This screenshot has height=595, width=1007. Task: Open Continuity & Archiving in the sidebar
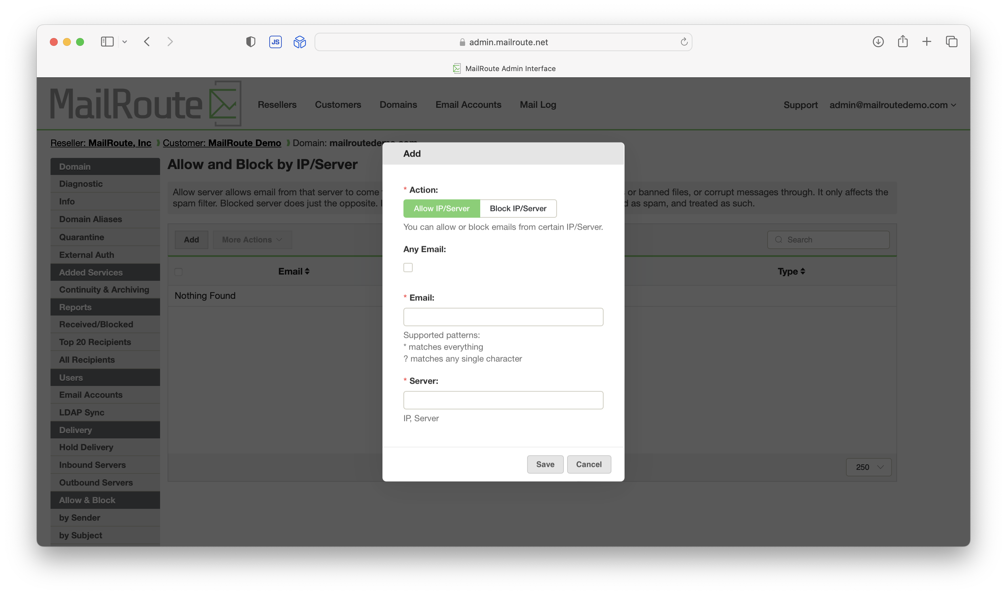point(105,290)
